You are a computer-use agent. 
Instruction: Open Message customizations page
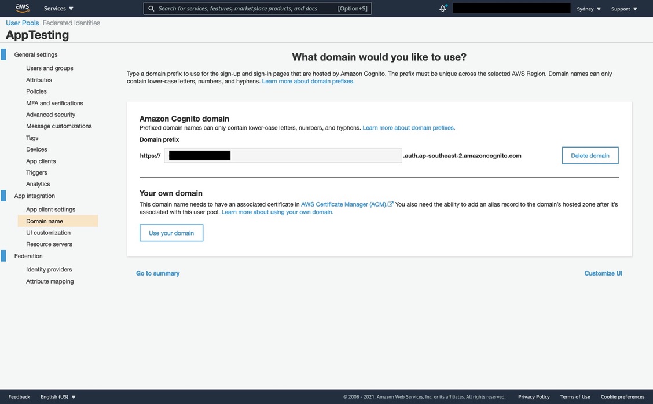(x=58, y=126)
